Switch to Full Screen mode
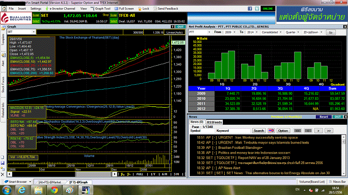The width and height of the screenshot is (348, 195). pyautogui.click(x=124, y=9)
